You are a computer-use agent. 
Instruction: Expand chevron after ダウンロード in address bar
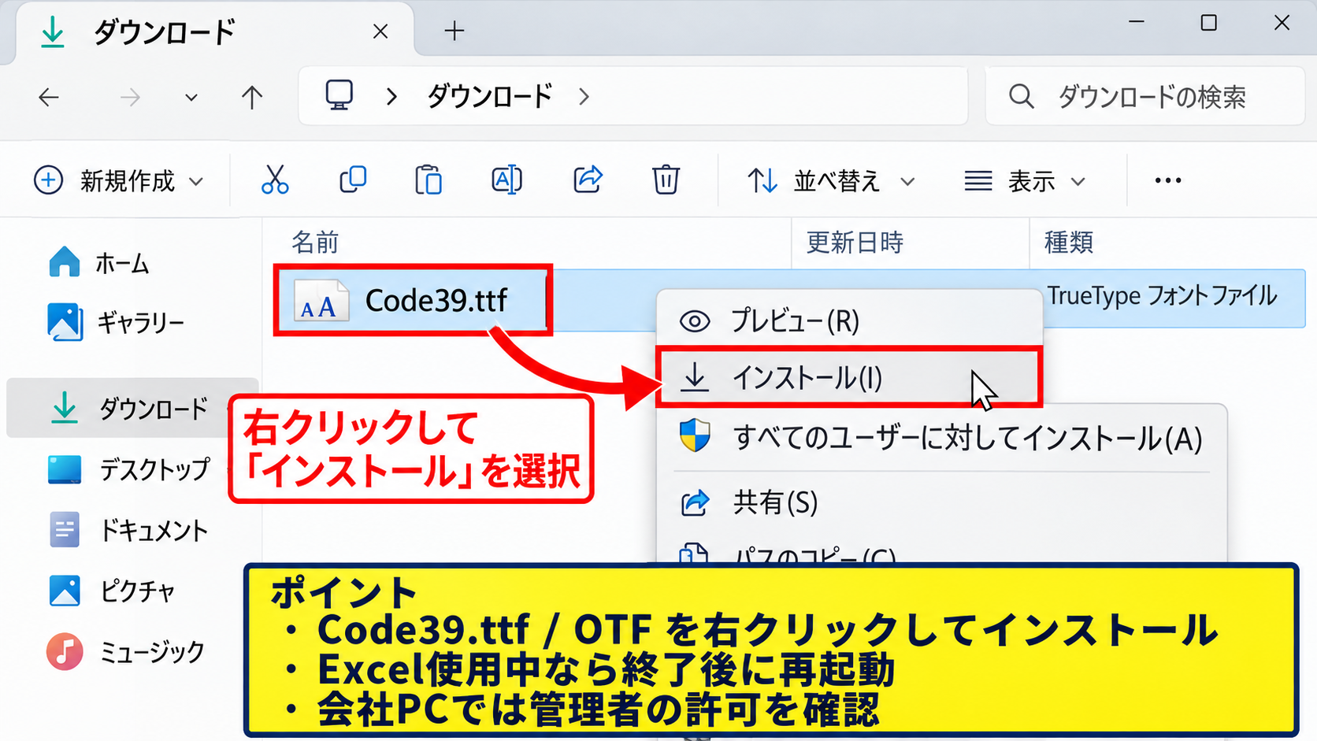click(584, 96)
